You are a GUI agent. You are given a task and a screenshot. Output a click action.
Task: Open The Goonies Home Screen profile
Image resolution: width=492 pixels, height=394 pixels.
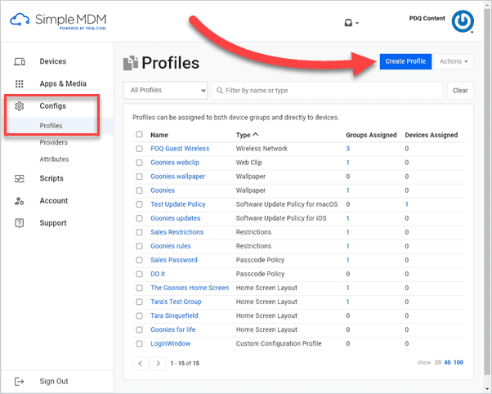point(190,288)
